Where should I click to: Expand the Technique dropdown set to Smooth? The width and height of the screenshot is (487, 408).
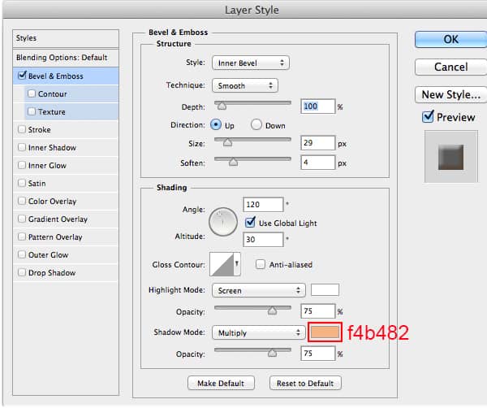(x=244, y=85)
